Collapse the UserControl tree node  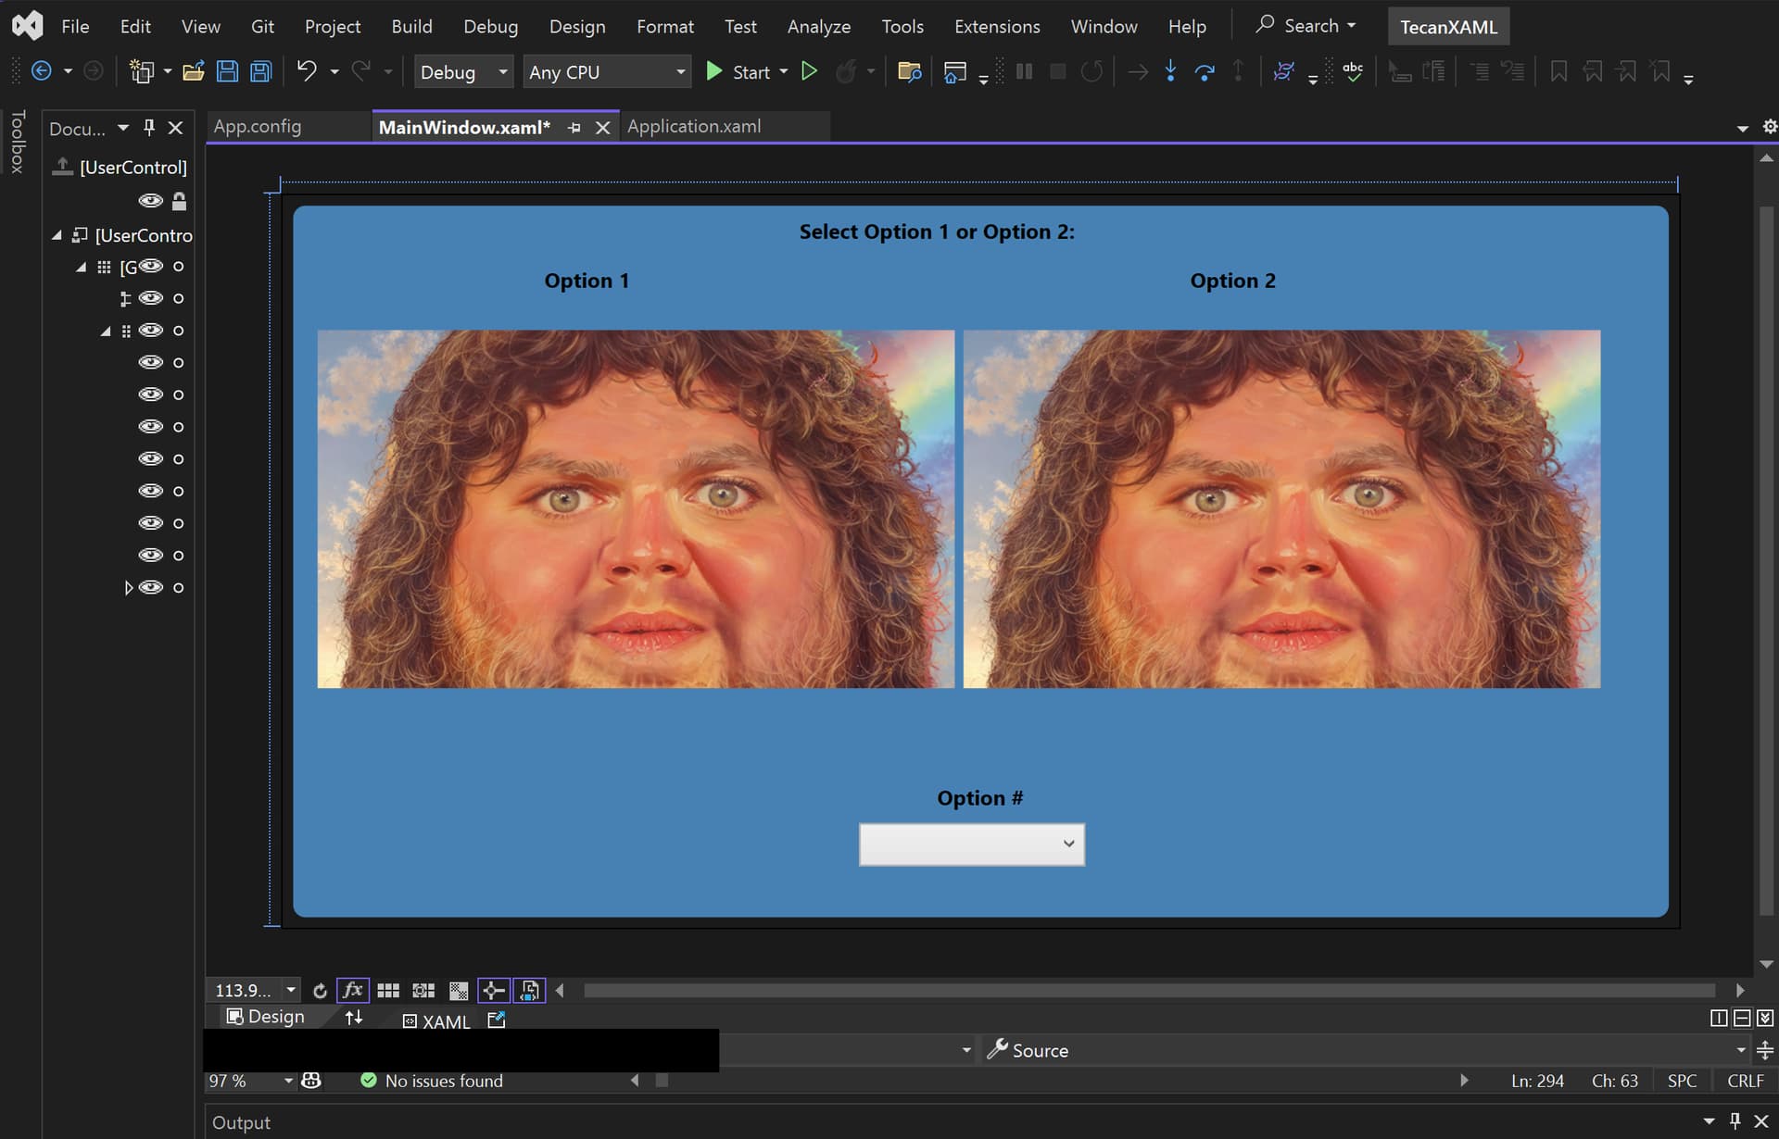coord(57,235)
